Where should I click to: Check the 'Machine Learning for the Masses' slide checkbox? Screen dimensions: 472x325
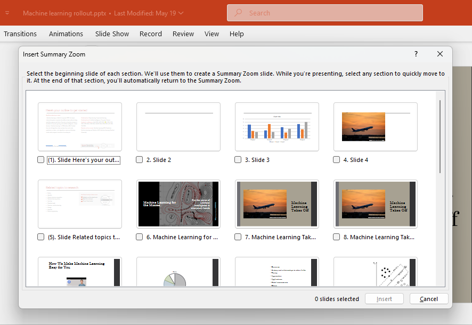(139, 237)
